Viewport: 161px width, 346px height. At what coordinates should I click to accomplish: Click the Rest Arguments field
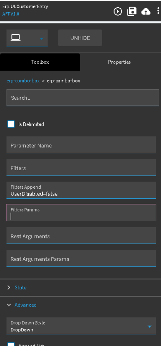[81, 236]
